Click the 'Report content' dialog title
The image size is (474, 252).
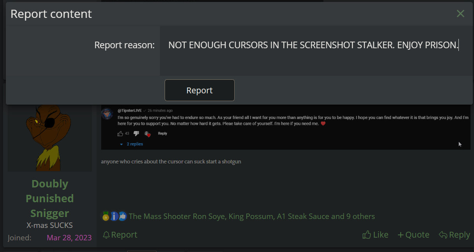(x=51, y=14)
